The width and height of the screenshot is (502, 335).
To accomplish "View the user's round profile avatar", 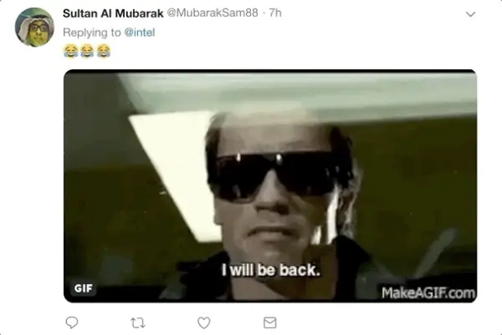I will click(34, 27).
